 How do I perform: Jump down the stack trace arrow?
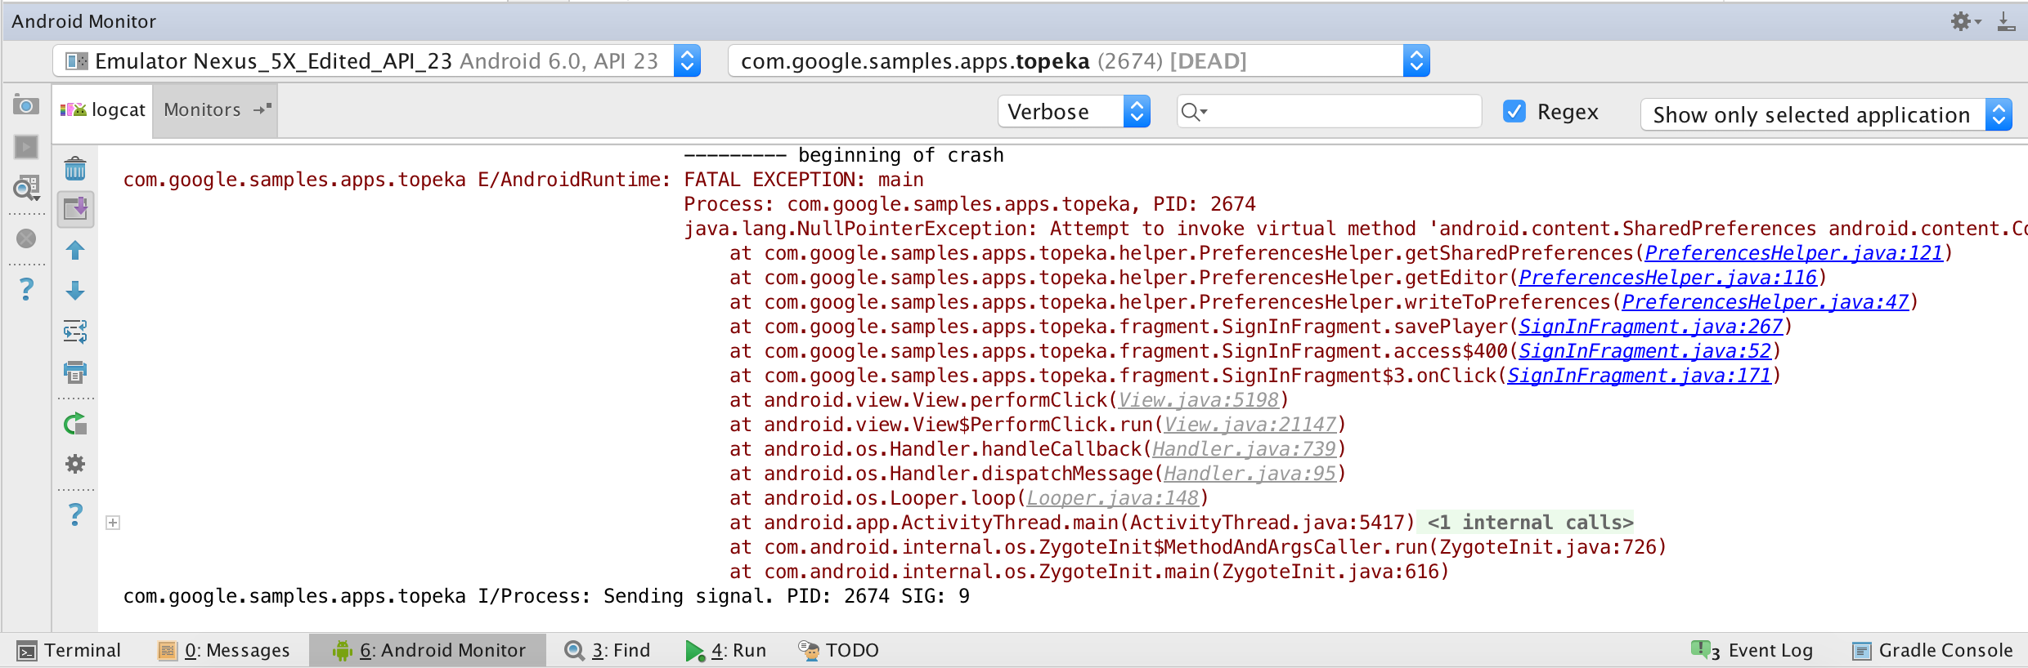coord(75,291)
